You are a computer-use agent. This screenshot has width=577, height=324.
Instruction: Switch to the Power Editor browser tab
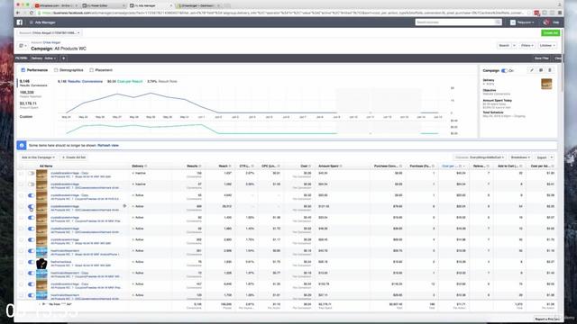105,5
